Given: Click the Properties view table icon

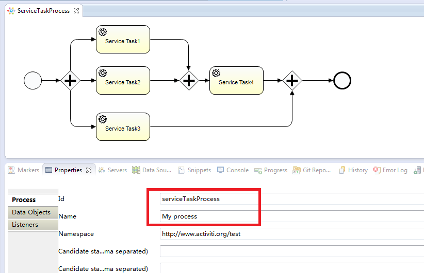Looking at the screenshot, I should [x=48, y=170].
